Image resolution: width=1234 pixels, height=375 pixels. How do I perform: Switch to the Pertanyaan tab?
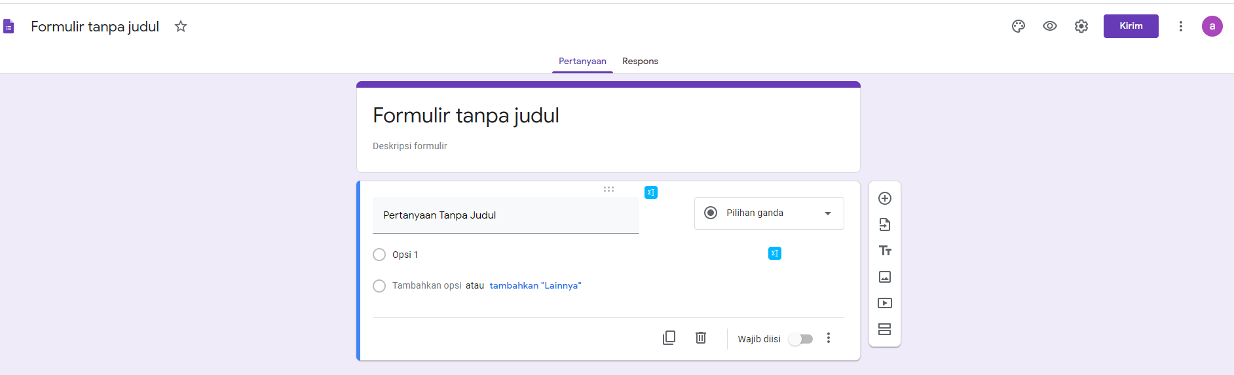582,61
